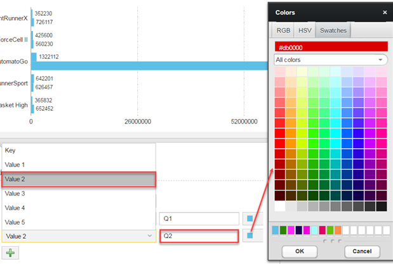The width and height of the screenshot is (393, 264).
Task: Select the Swatches tab
Action: pyautogui.click(x=333, y=30)
